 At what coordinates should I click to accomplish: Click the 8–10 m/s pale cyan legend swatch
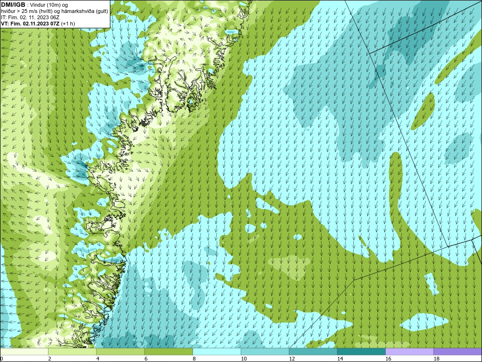(217, 351)
